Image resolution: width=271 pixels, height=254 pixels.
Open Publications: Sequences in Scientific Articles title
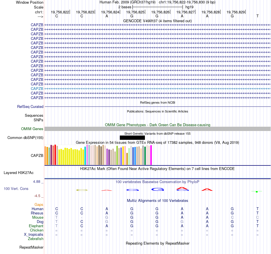(x=157, y=111)
